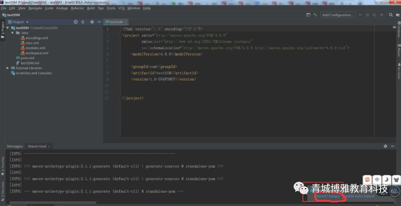Close the testSSM editor tab
This screenshot has height=206, width=401.
126,22
